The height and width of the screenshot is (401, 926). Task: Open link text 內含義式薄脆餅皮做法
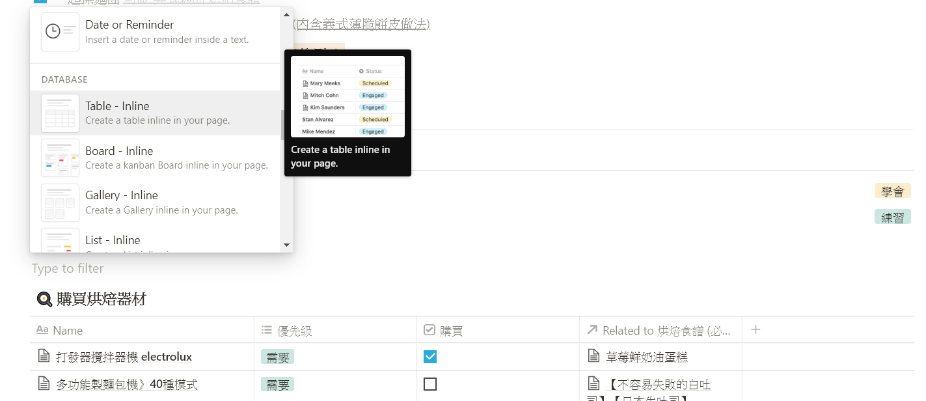pos(362,24)
